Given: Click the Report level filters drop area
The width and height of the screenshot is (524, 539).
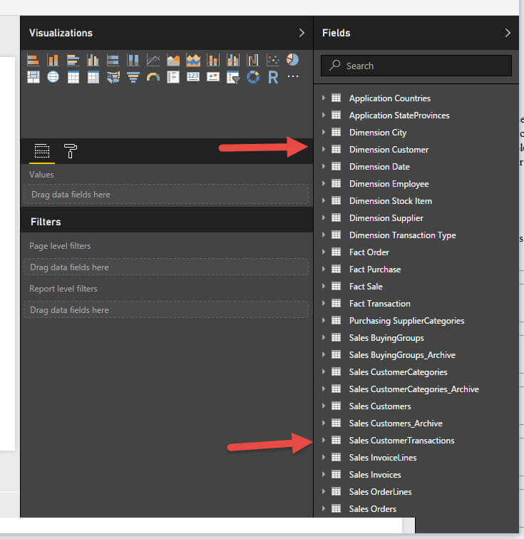Looking at the screenshot, I should (x=165, y=309).
